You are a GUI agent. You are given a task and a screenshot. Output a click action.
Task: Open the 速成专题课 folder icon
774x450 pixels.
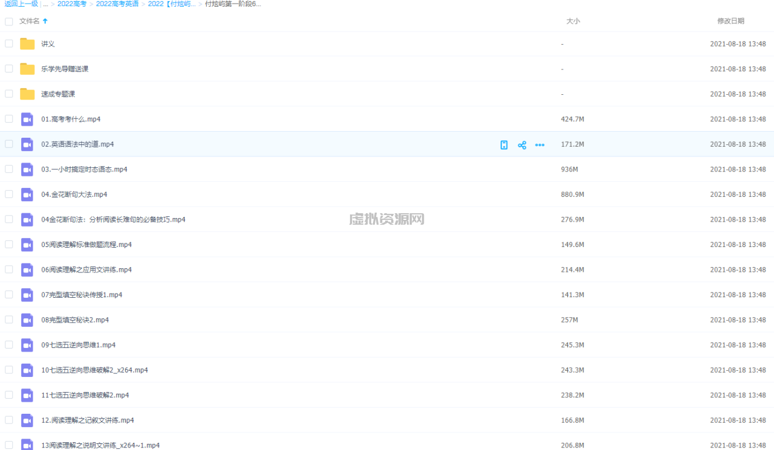pyautogui.click(x=27, y=94)
